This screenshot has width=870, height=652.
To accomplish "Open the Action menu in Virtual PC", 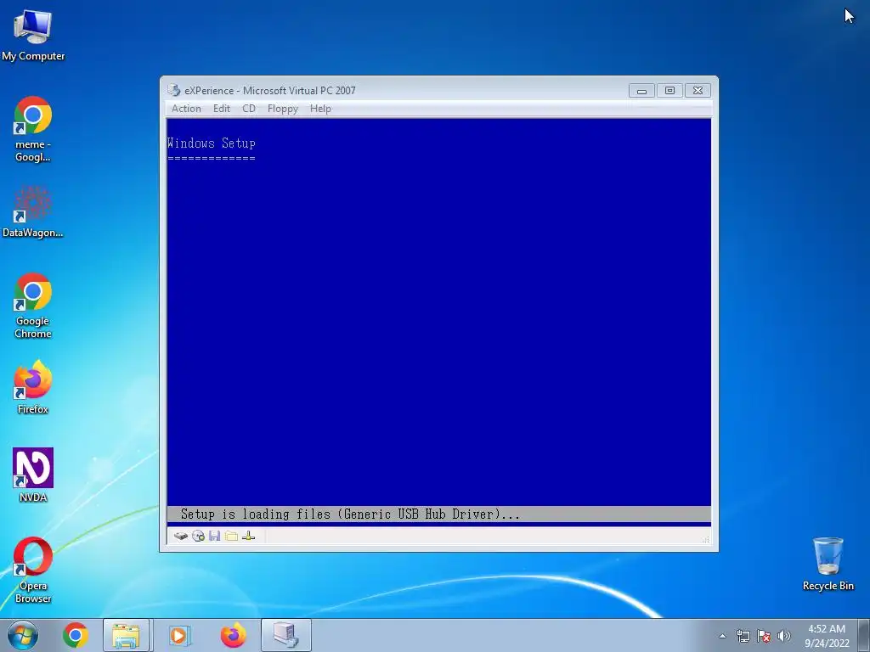I will click(186, 109).
